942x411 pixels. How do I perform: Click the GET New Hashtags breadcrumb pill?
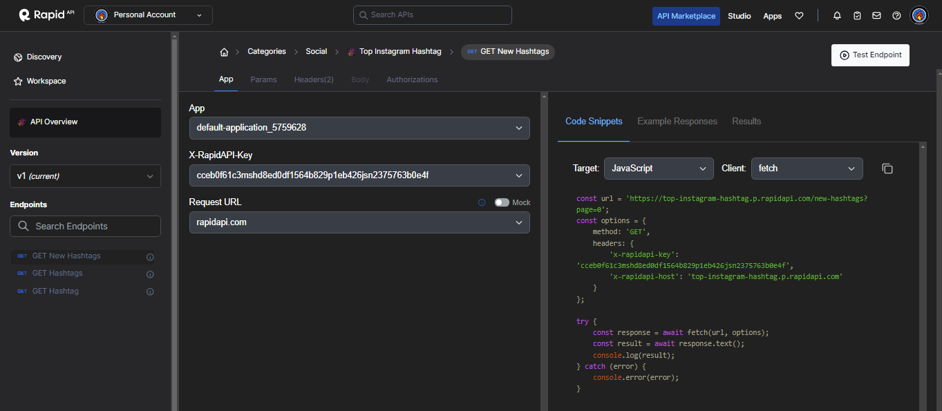(x=508, y=52)
